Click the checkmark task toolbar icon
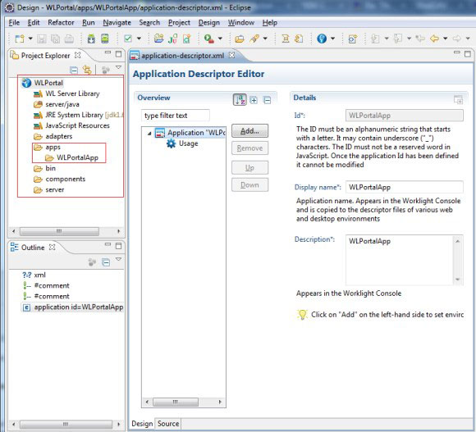 pyautogui.click(x=128, y=39)
